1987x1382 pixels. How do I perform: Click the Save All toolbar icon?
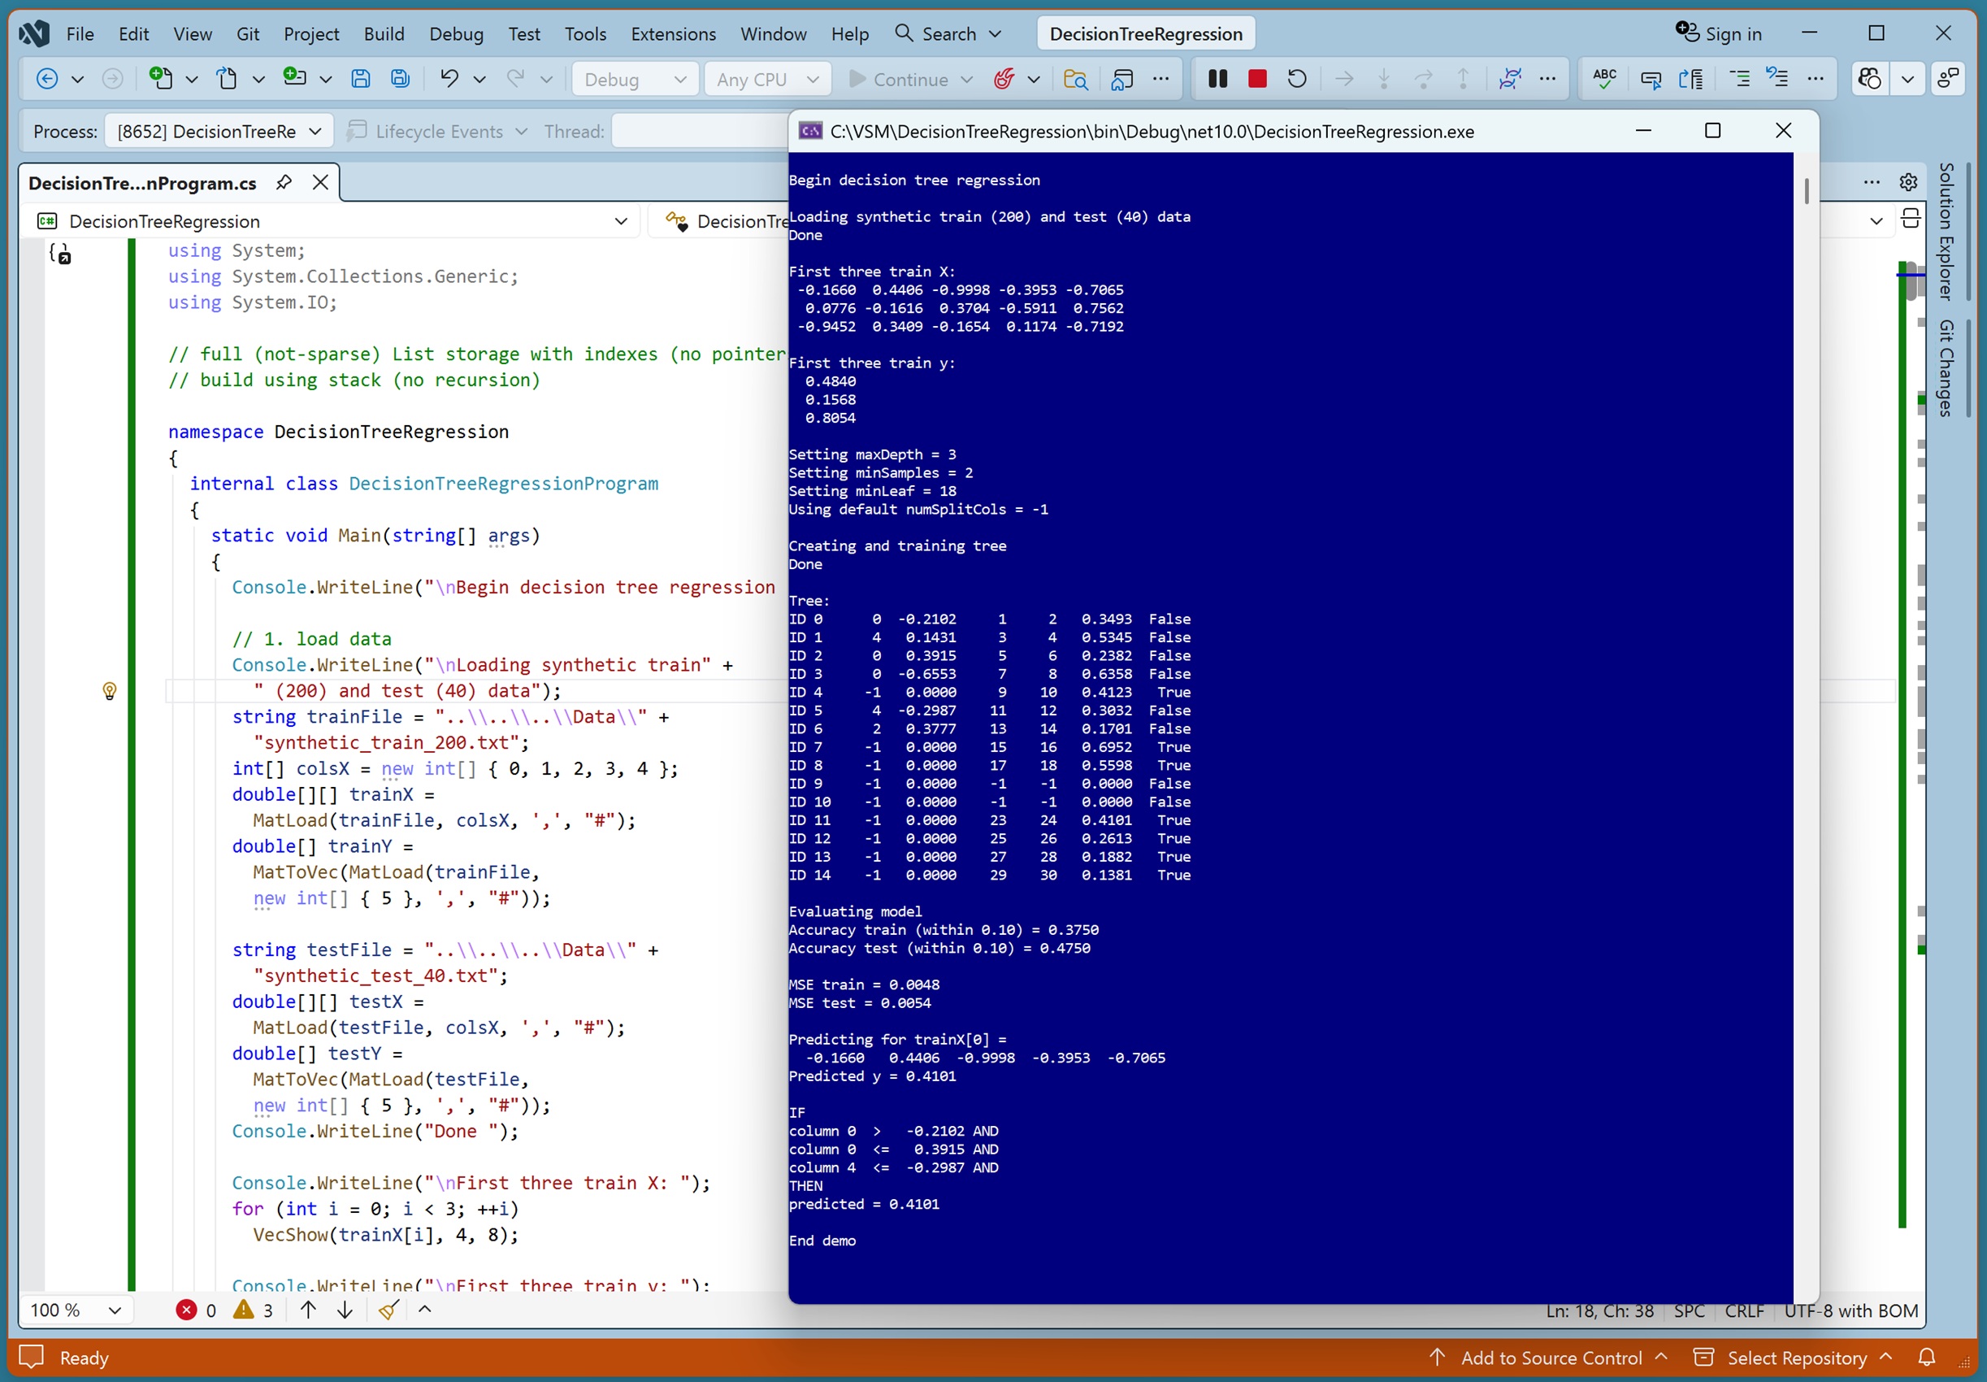[400, 79]
